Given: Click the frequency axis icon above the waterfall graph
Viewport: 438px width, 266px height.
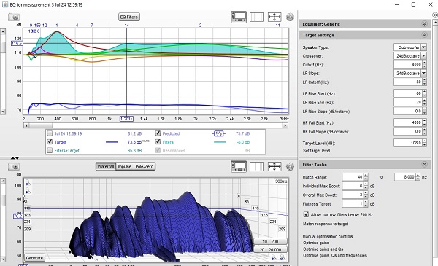Looking at the screenshot, I should (256, 166).
